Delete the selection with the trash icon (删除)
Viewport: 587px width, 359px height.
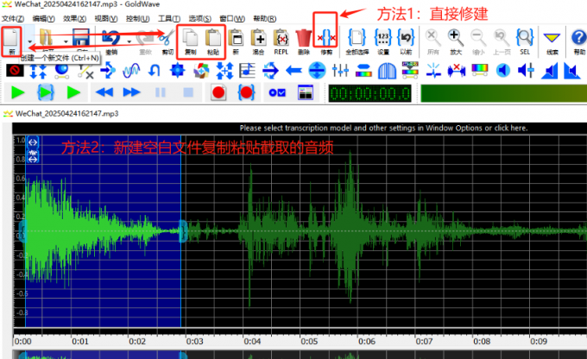304,41
